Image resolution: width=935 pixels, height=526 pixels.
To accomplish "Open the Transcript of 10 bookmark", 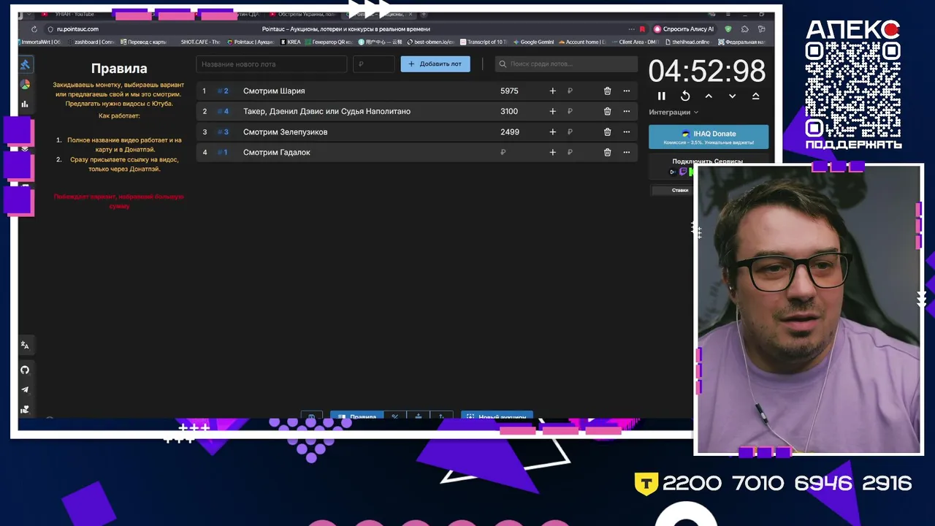I will 482,42.
